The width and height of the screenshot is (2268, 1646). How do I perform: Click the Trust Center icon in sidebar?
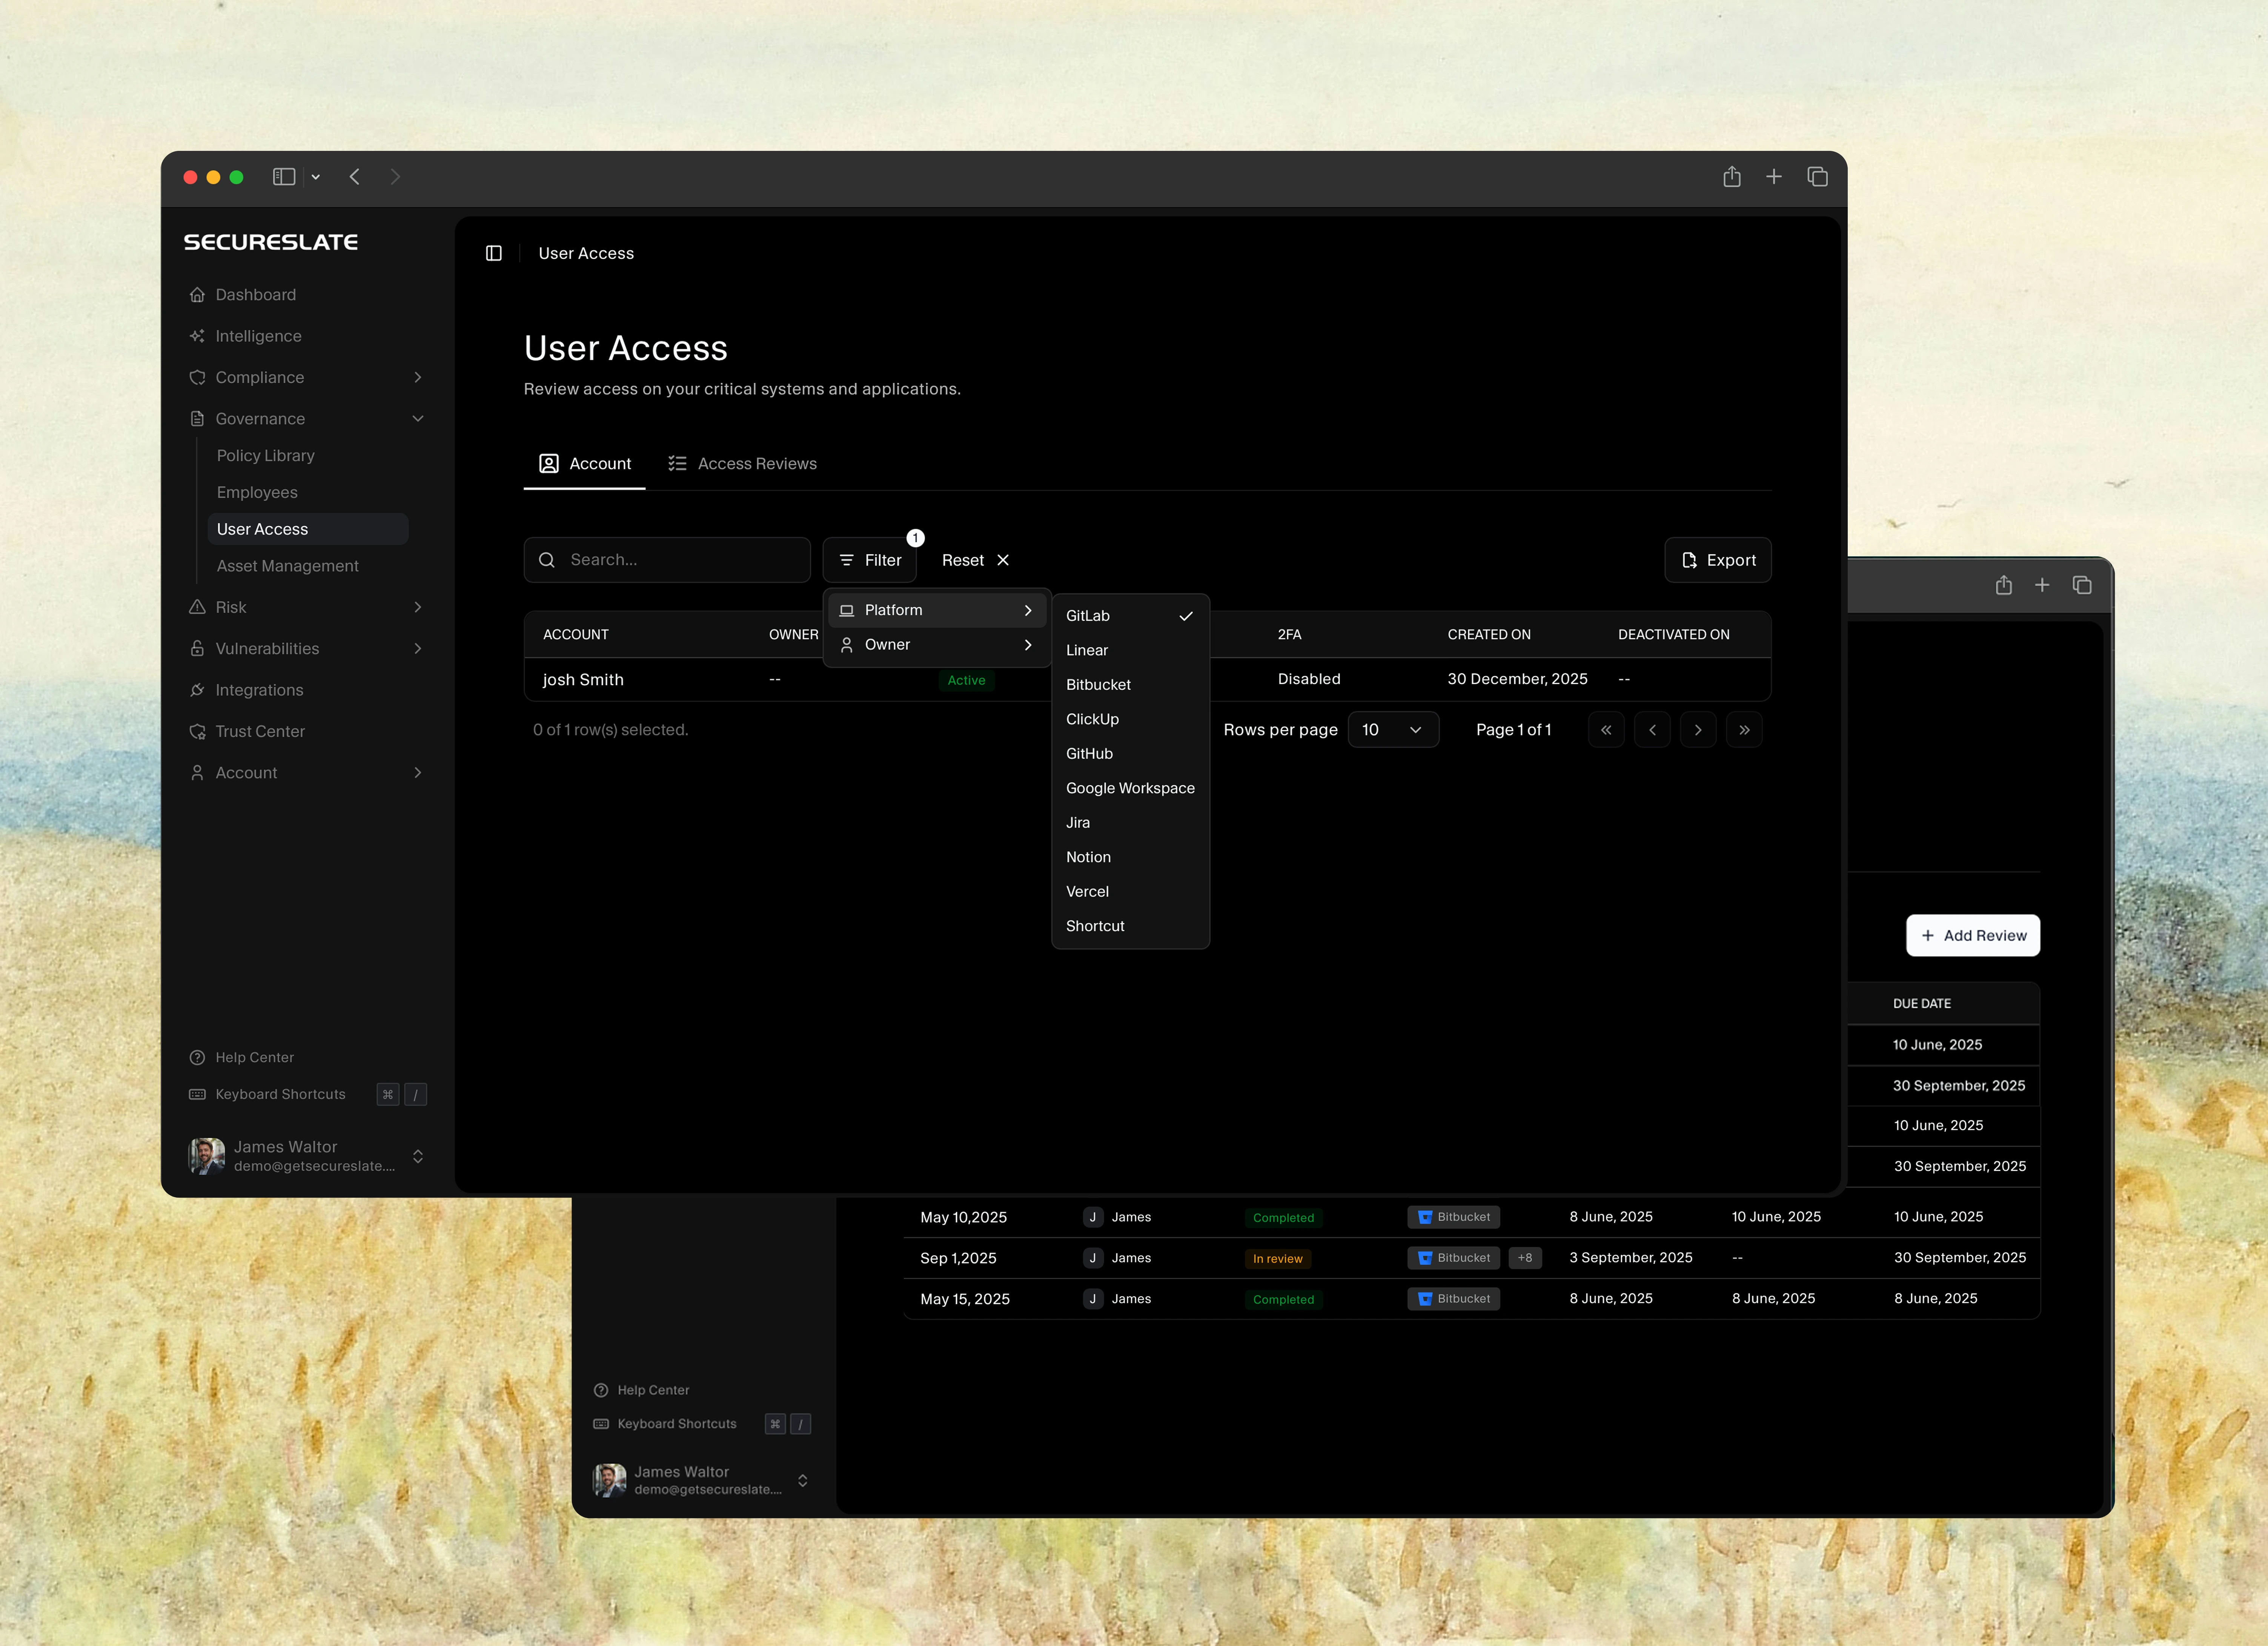(x=197, y=731)
